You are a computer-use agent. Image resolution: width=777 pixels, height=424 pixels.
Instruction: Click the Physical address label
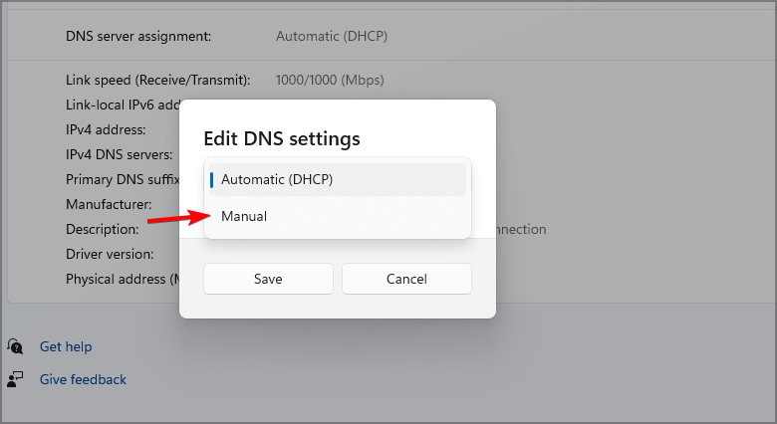tap(122, 279)
